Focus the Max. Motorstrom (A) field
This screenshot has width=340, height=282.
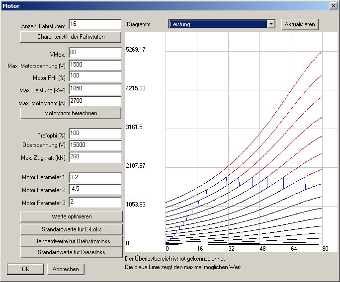(x=95, y=101)
